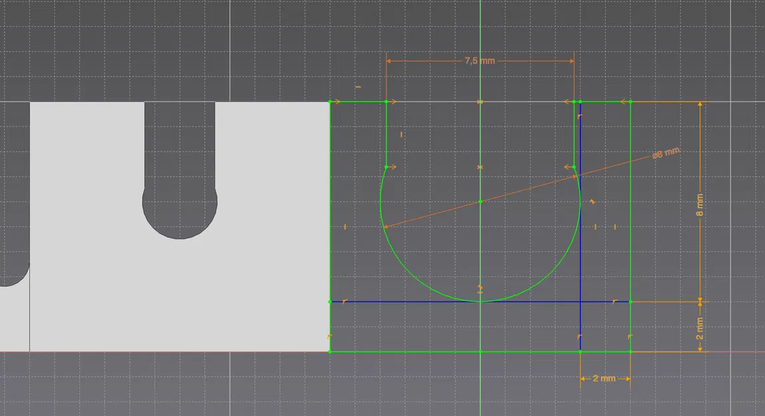The height and width of the screenshot is (416, 765).
Task: Select the 7,5 mm dimension label
Action: point(480,61)
